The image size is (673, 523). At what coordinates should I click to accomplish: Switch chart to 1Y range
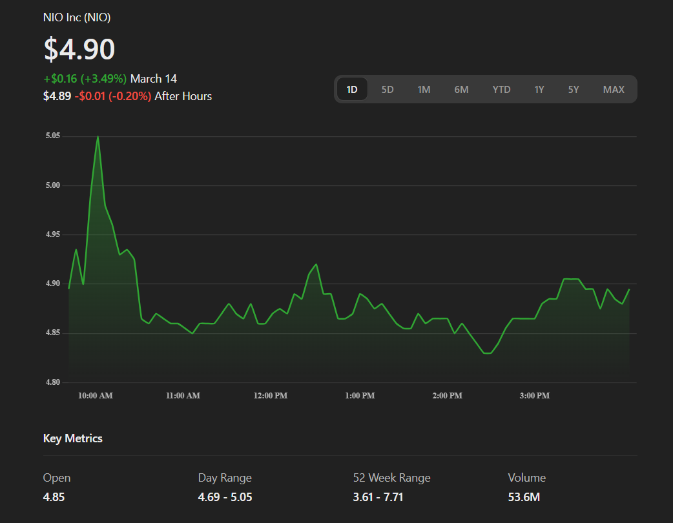(x=539, y=89)
